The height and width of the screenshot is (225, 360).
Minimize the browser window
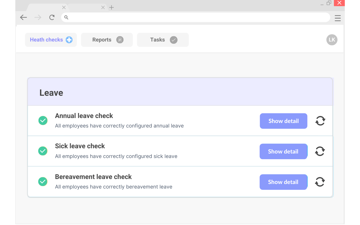click(x=322, y=4)
